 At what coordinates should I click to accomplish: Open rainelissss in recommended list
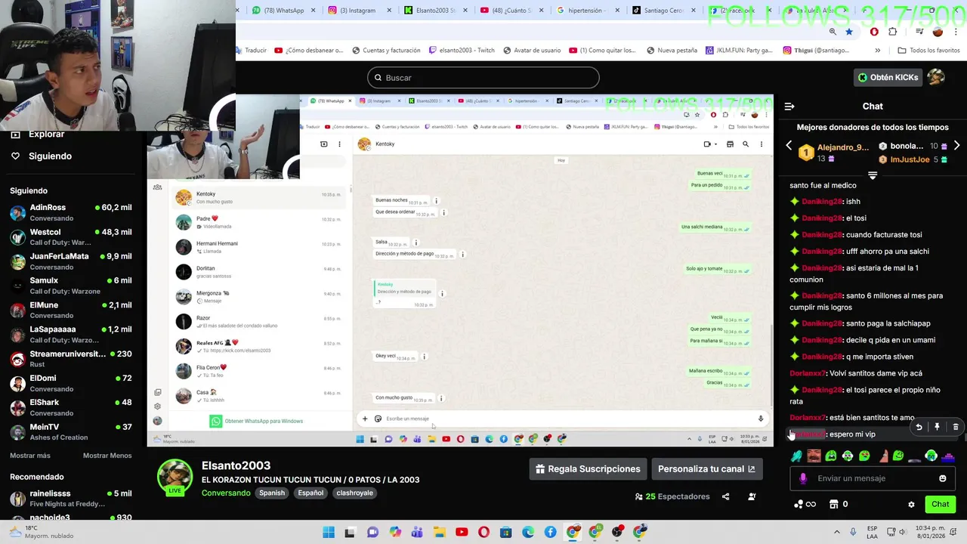pyautogui.click(x=71, y=499)
